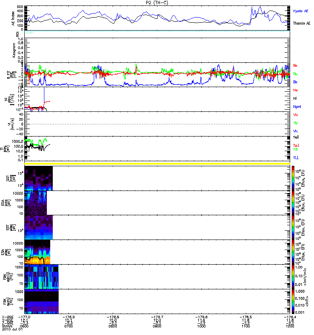Image resolution: width=314 pixels, height=335 pixels.
Task: Click the green By legend label
Action: pos(295,74)
